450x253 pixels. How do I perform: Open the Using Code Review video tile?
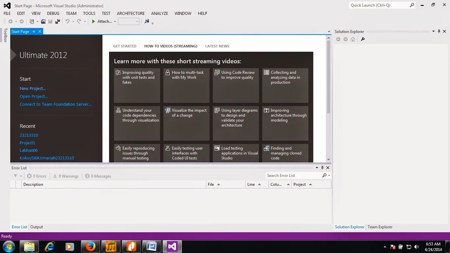pos(236,85)
